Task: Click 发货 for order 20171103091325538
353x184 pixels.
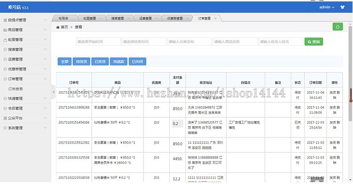Action: click(x=332, y=158)
